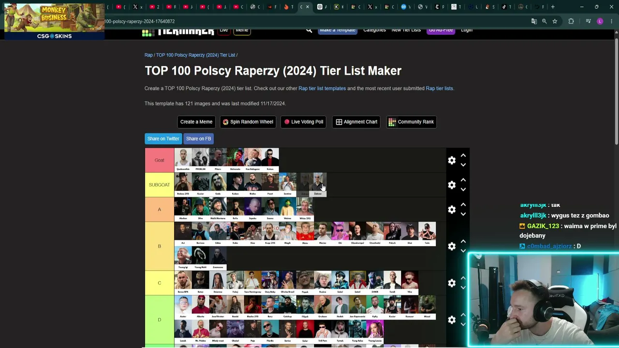Image resolution: width=619 pixels, height=348 pixels.
Task: Click the Live Voting Poll button
Action: tap(304, 122)
